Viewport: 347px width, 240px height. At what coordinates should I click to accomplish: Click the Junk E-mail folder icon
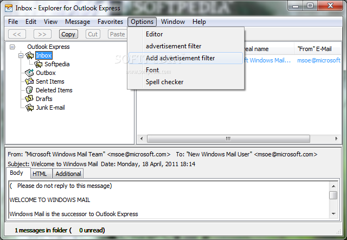[29, 108]
